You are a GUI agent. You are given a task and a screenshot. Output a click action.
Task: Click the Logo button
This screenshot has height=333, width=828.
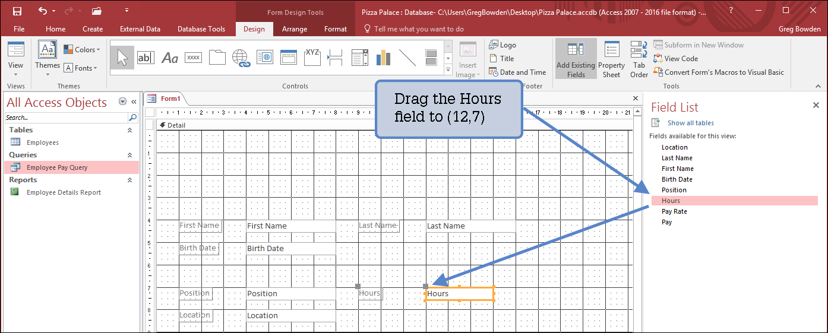click(x=503, y=45)
